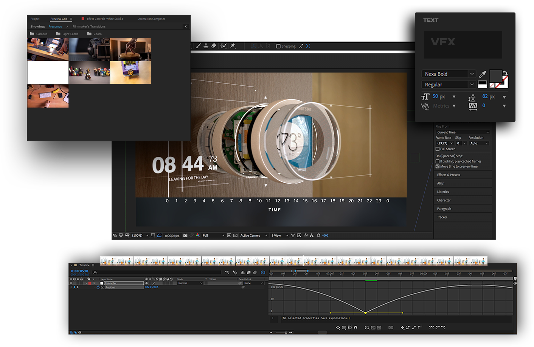Click the motion blur enable icon in timeline
534x347 pixels.
click(x=255, y=272)
